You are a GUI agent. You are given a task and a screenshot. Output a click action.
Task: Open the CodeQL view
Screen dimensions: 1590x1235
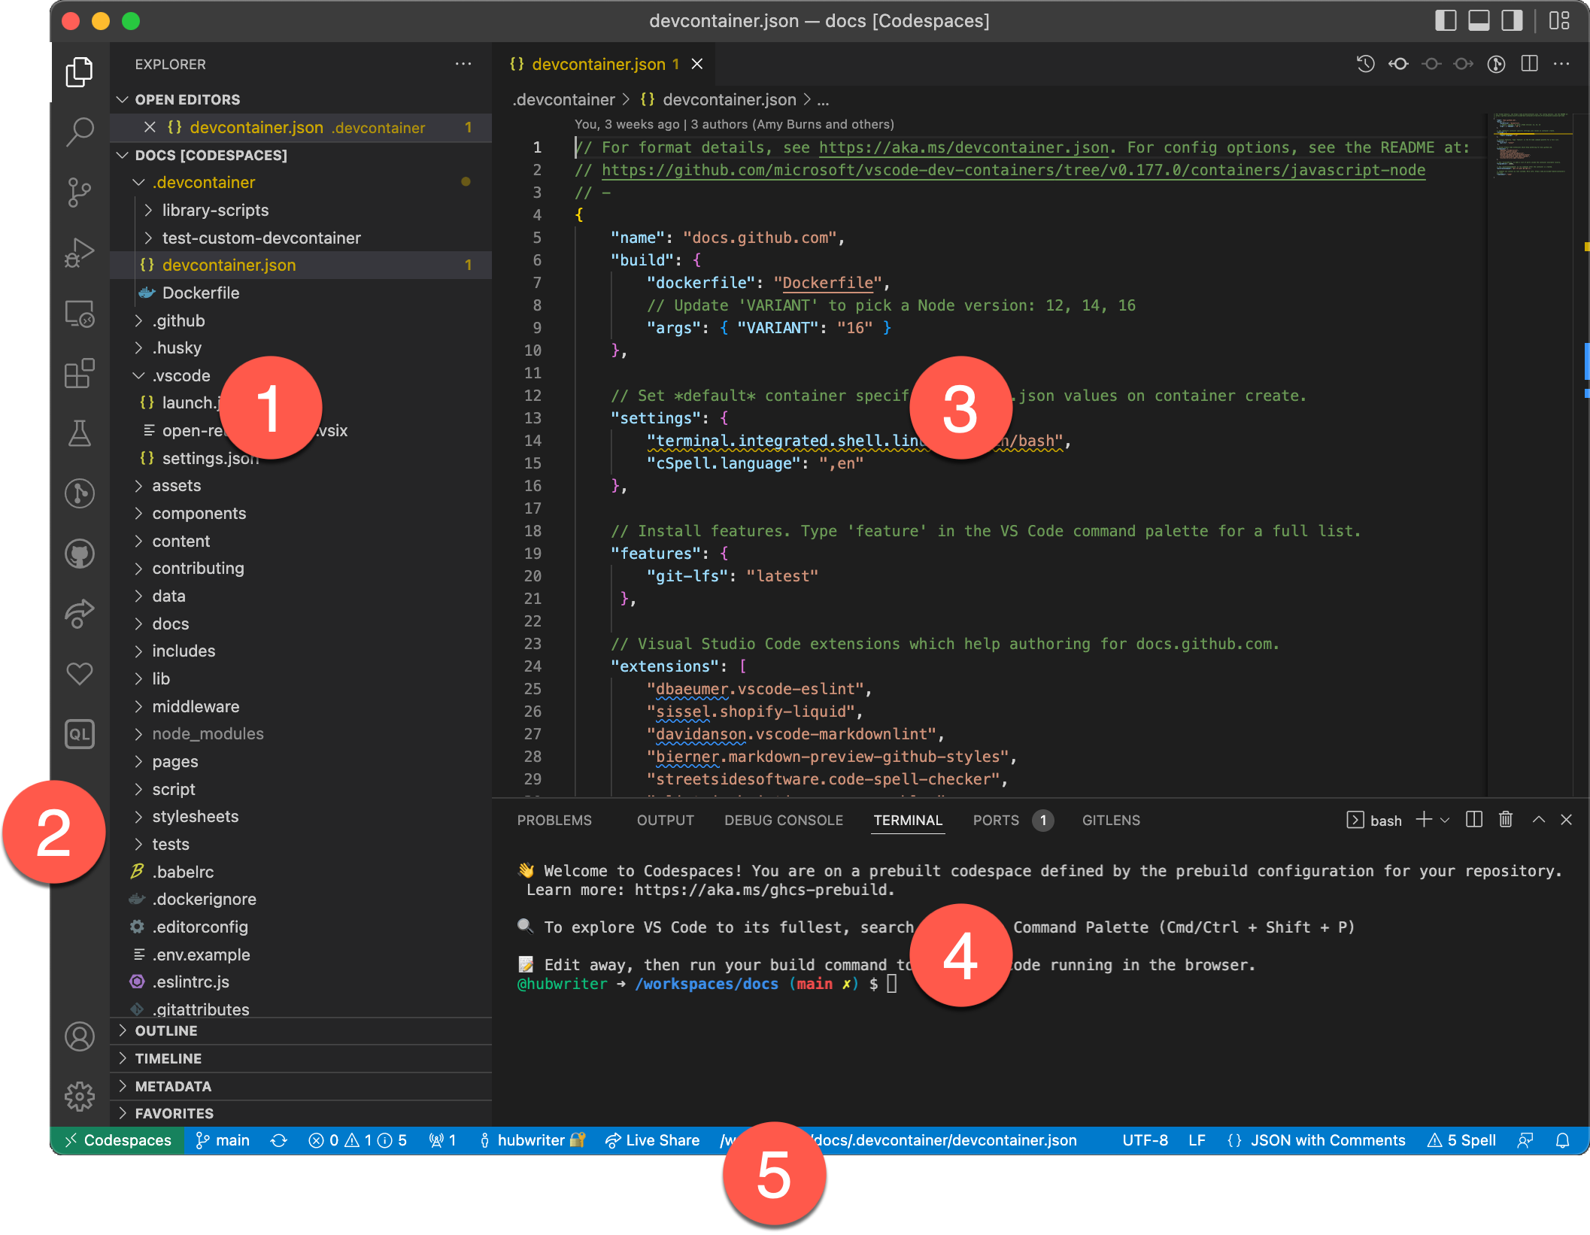(79, 735)
